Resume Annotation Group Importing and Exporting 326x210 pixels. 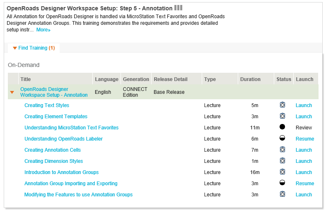[x=305, y=184]
